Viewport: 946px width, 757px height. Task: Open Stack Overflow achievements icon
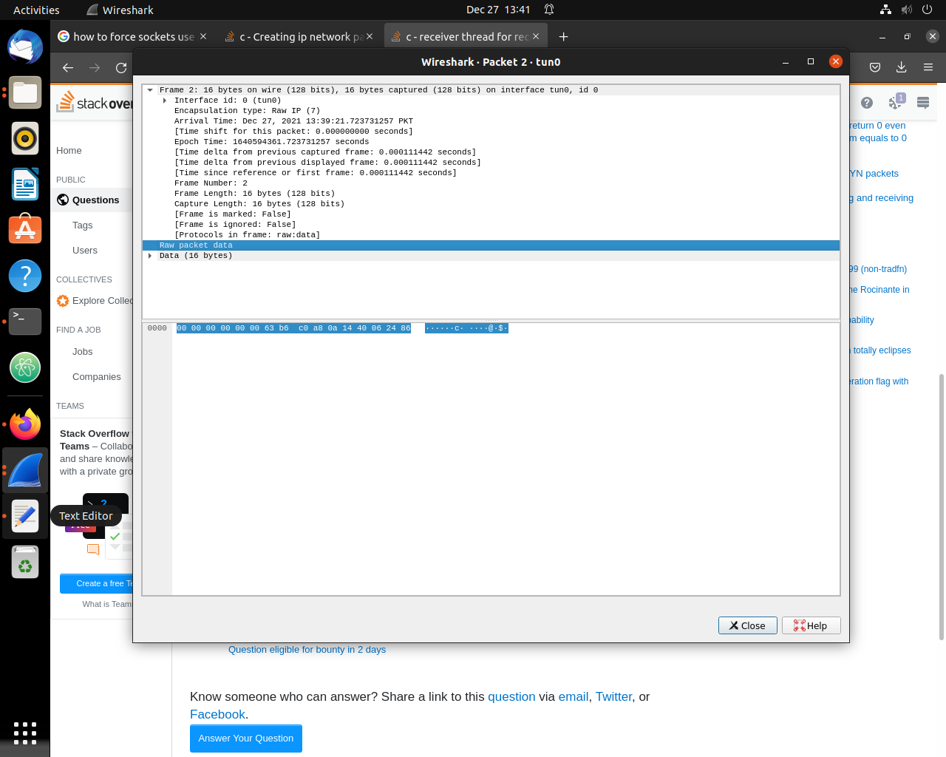[896, 102]
